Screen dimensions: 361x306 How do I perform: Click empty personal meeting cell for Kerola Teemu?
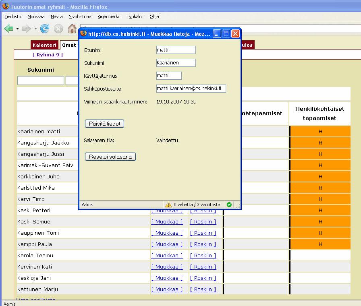click(x=320, y=255)
